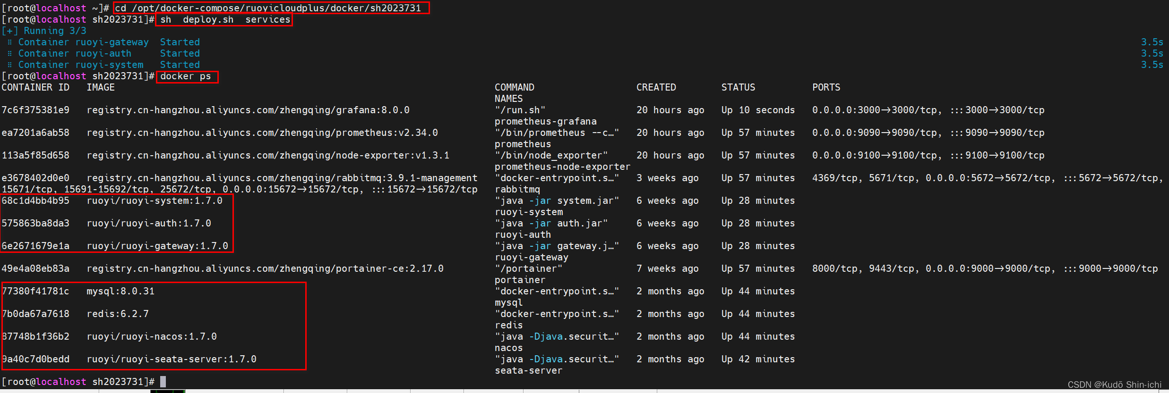The height and width of the screenshot is (393, 1169).
Task: Click the PORTS column header
Action: pos(826,87)
